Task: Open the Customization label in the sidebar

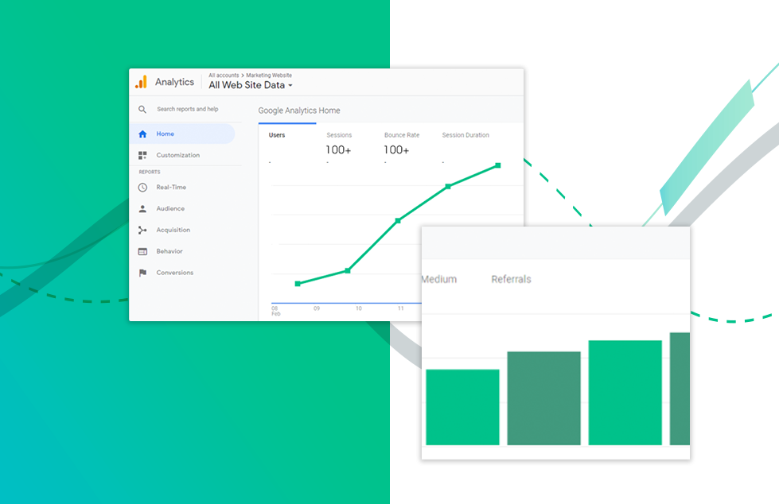Action: [x=178, y=156]
